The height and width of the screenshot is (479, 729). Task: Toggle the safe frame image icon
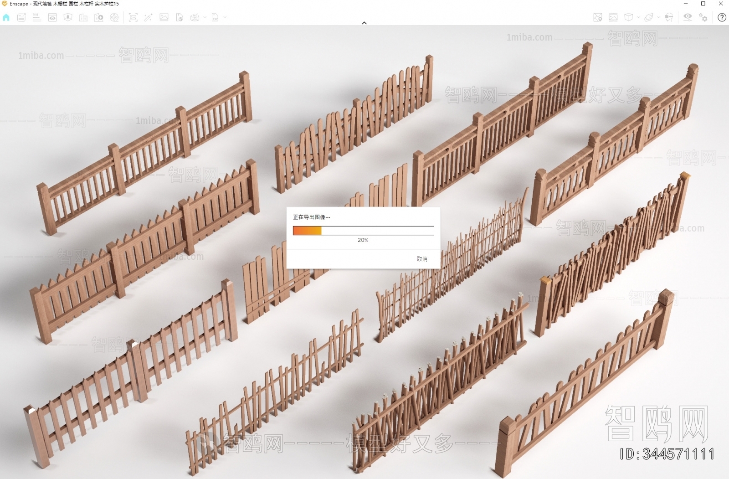(x=613, y=18)
